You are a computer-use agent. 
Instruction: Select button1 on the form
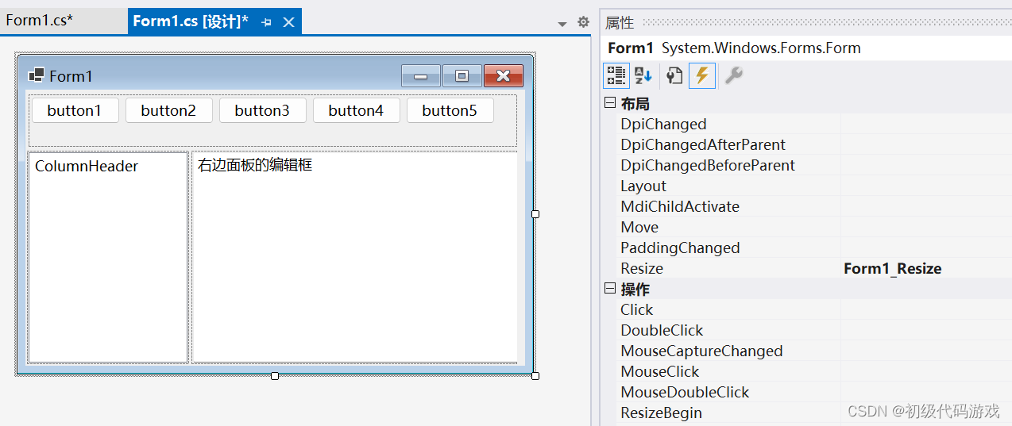[x=75, y=110]
